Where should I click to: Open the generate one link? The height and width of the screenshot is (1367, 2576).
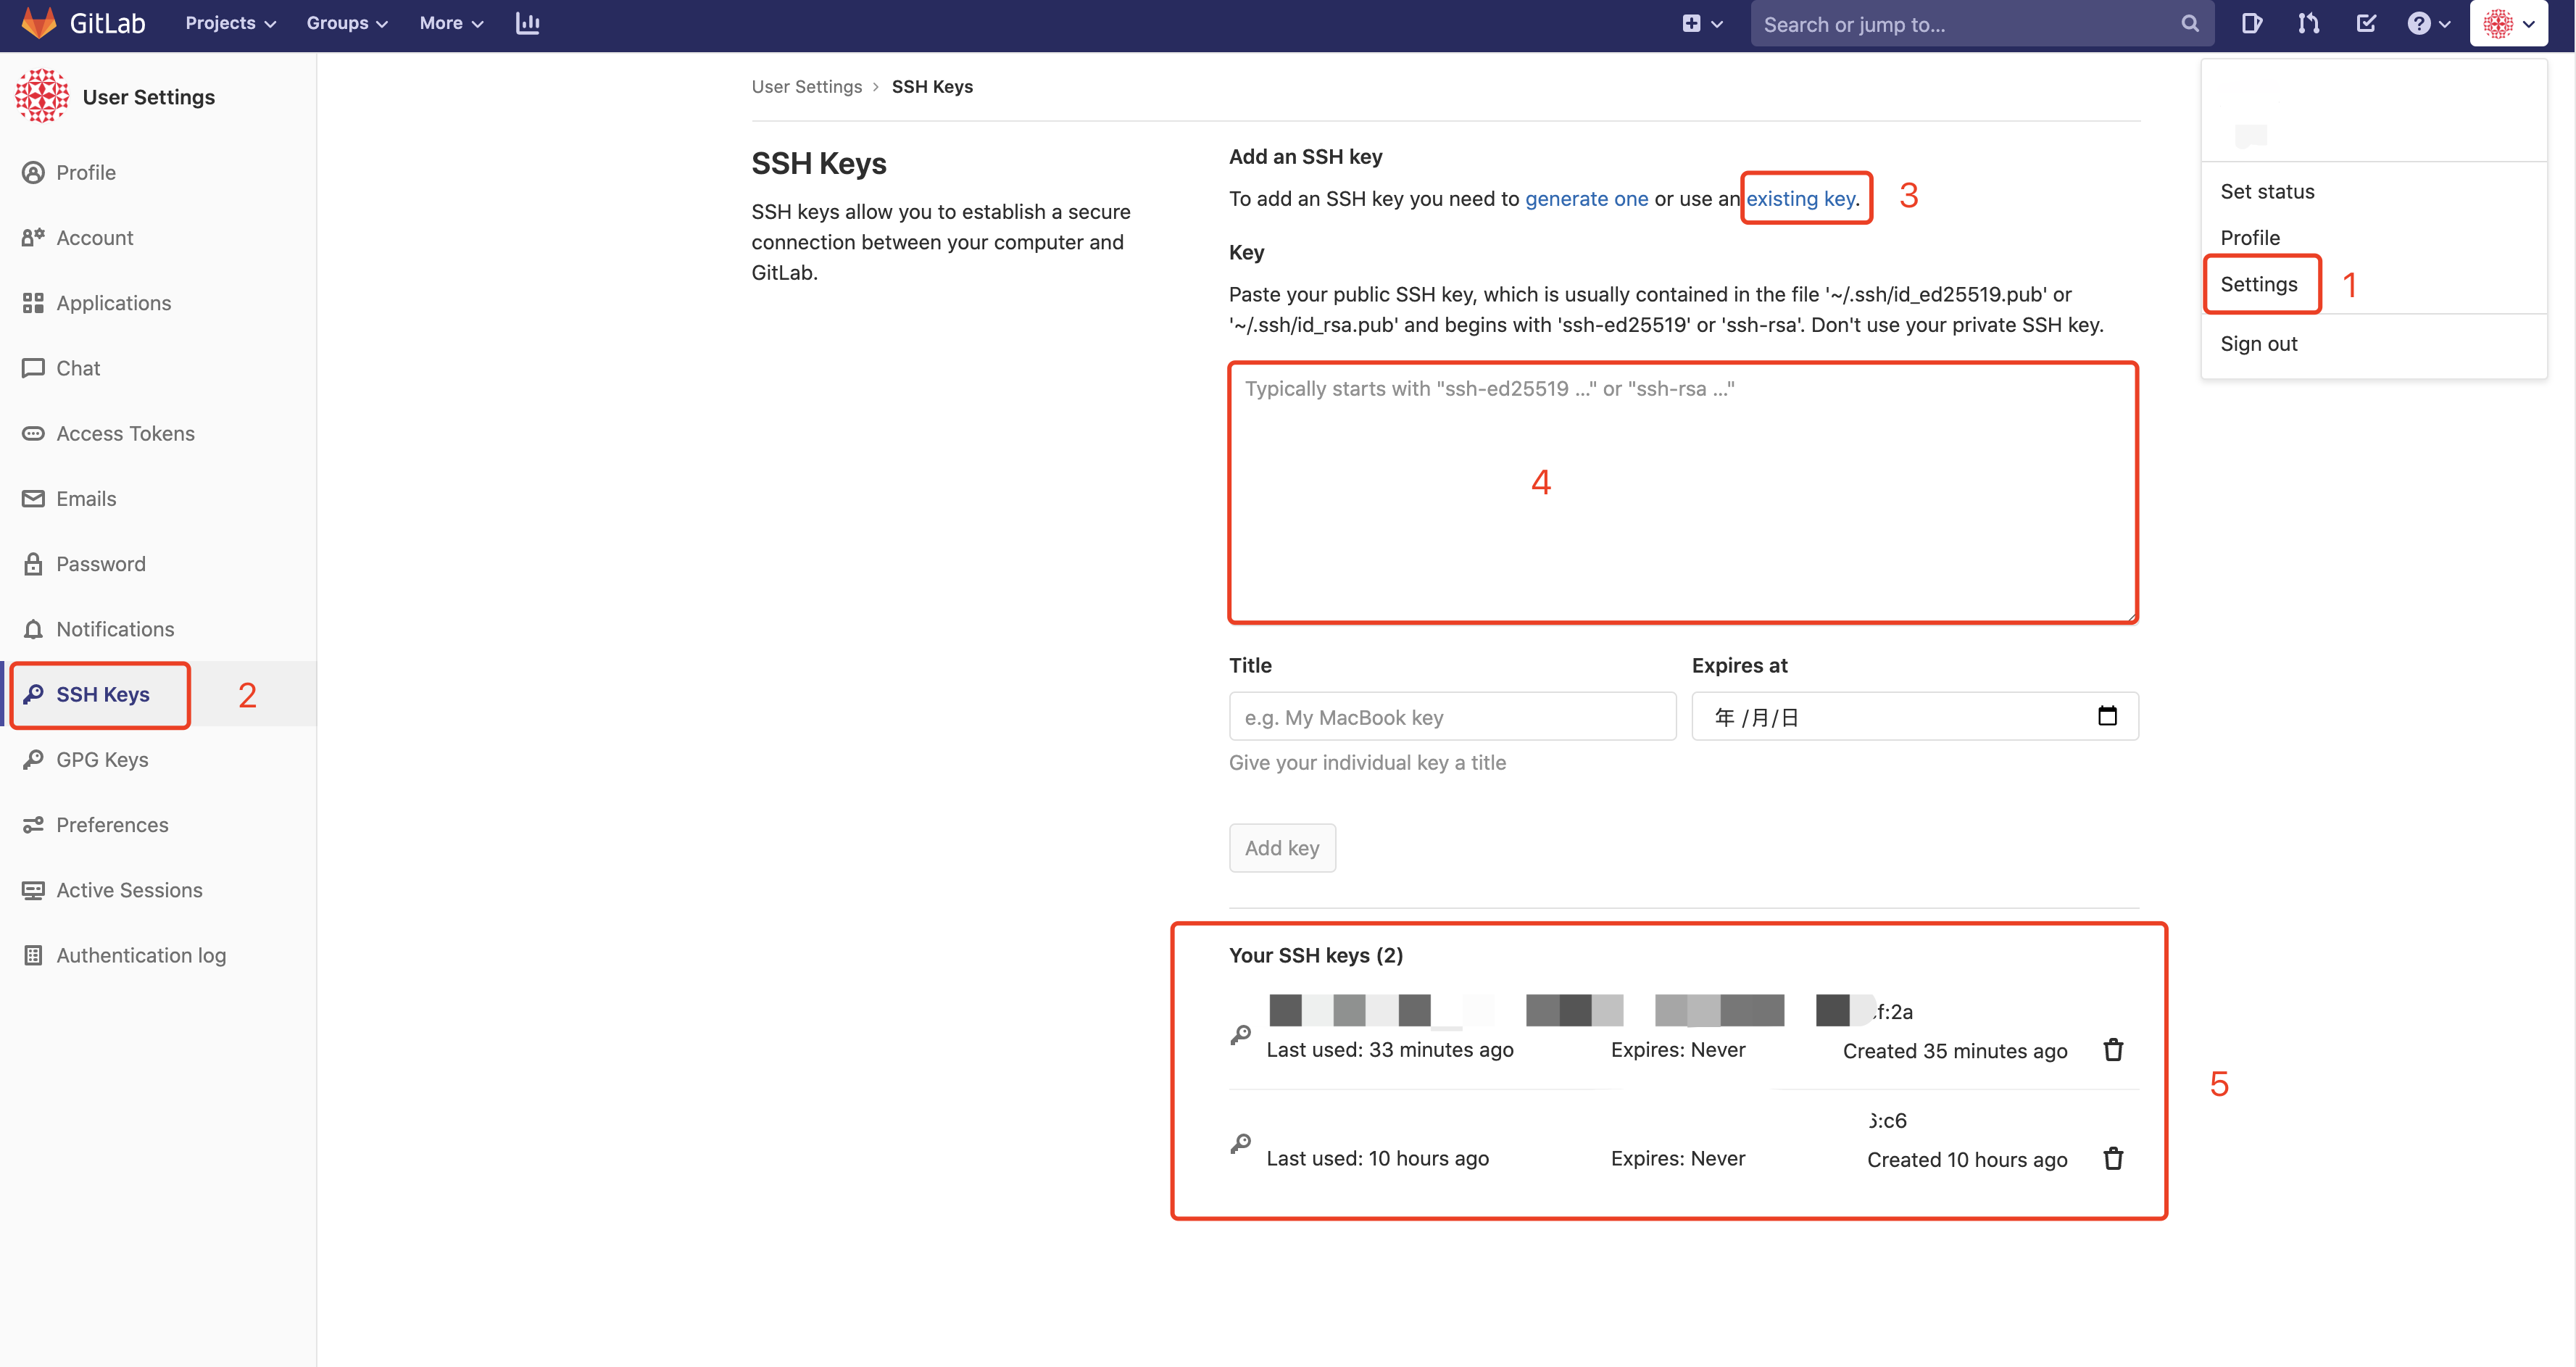click(x=1587, y=198)
